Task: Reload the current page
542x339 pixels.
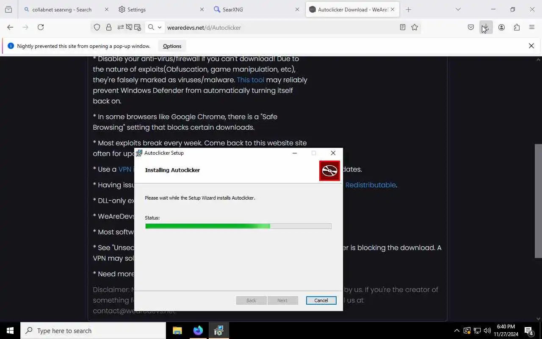Action: pos(41,27)
